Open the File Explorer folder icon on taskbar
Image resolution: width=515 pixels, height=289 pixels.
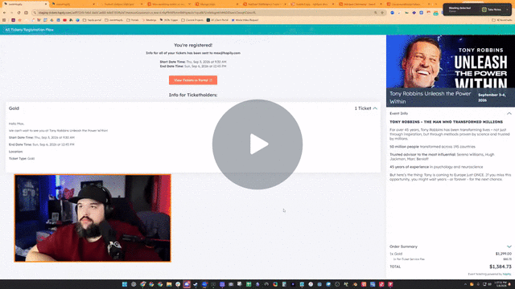(169, 284)
